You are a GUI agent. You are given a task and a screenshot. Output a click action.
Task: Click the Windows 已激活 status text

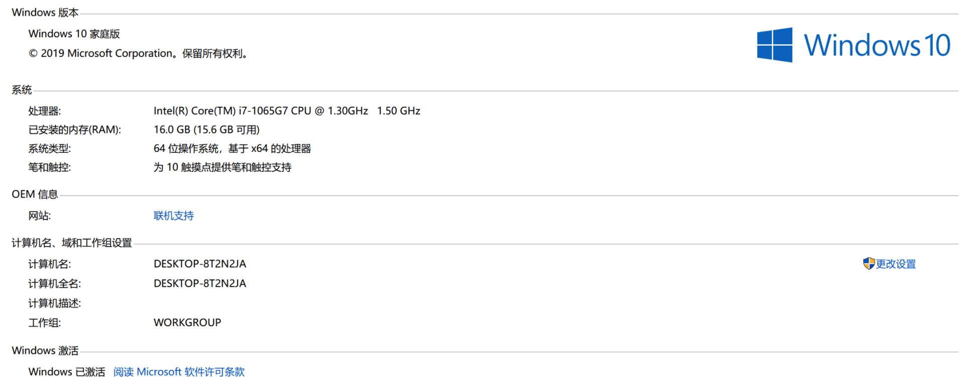tap(67, 372)
